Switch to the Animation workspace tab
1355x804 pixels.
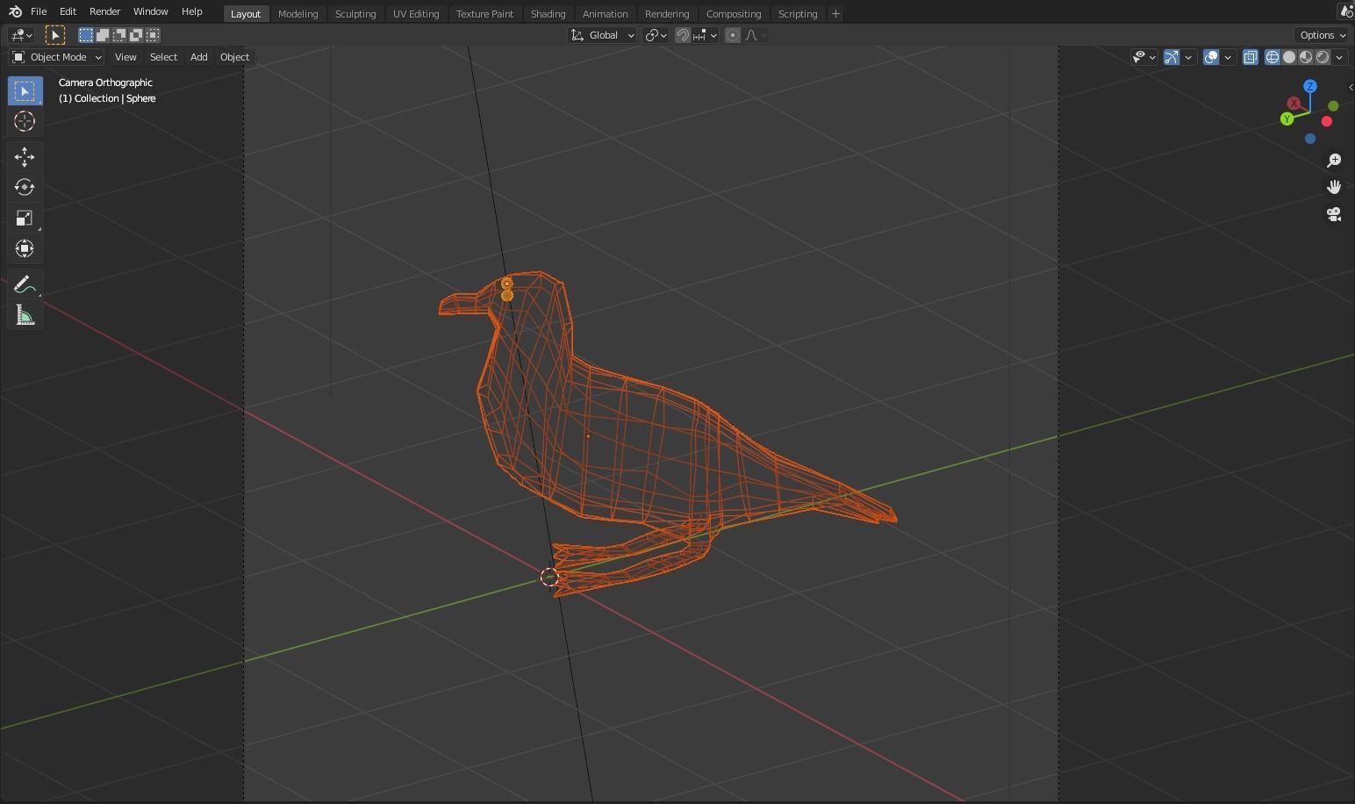605,14
